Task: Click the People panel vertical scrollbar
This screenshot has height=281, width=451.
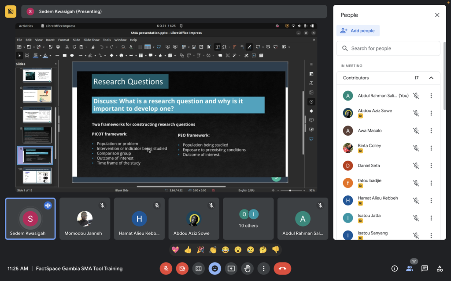Action: click(x=444, y=76)
